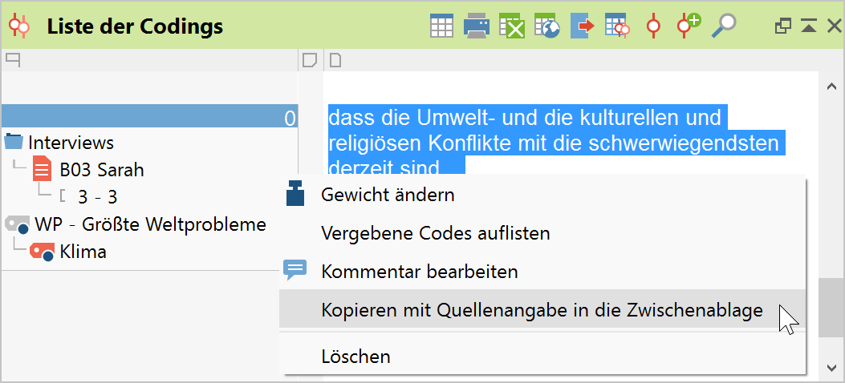Choose Vergebene Codes auflisten

tap(435, 233)
